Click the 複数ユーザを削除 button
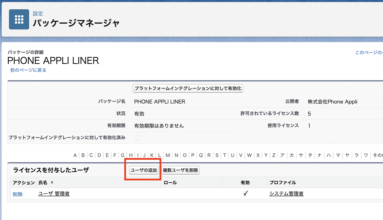Image resolution: width=383 pixels, height=220 pixels. 180,170
